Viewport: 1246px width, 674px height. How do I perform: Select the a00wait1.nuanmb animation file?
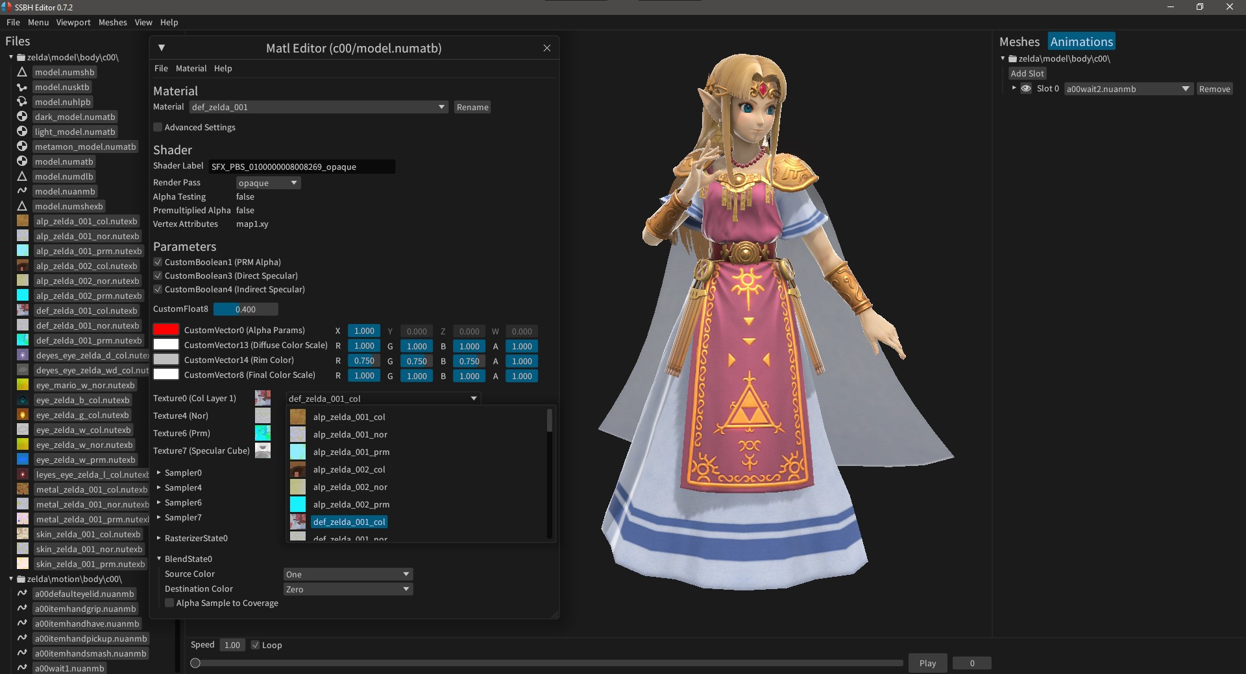(x=68, y=668)
